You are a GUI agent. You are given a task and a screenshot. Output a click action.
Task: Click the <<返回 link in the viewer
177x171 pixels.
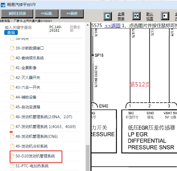point(112,26)
